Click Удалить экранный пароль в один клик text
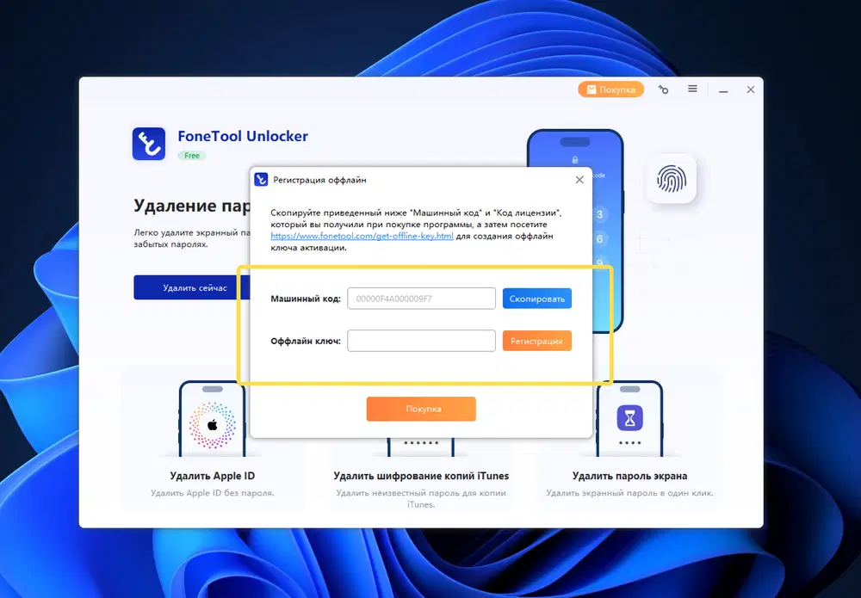Screen dimensions: 861x598 pos(630,493)
